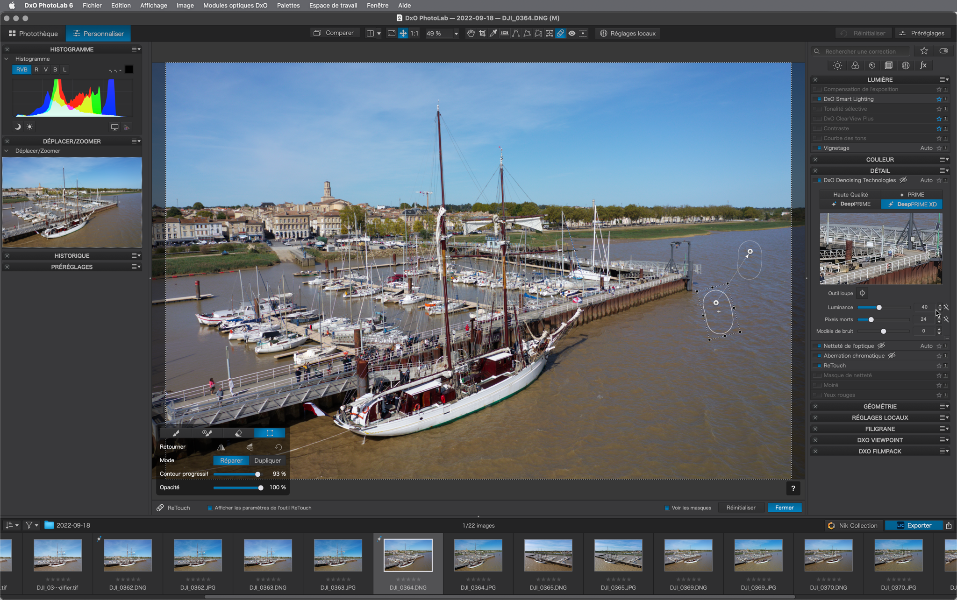The height and width of the screenshot is (600, 957).
Task: Open the Modules optiques DxO menu
Action: (x=235, y=5)
